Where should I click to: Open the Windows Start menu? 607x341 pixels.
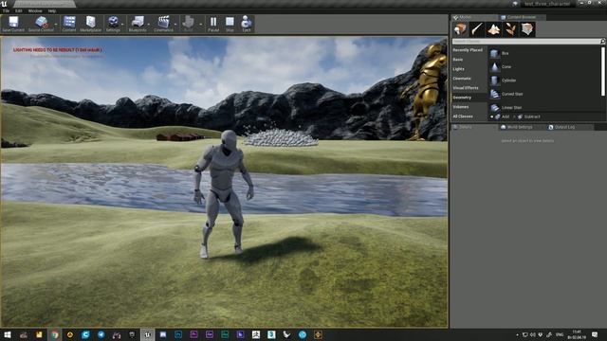pyautogui.click(x=8, y=334)
